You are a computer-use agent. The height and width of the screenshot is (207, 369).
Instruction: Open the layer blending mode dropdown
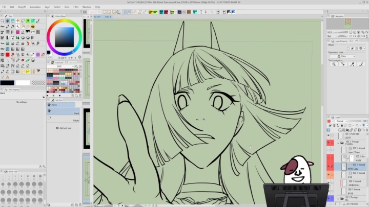point(340,121)
